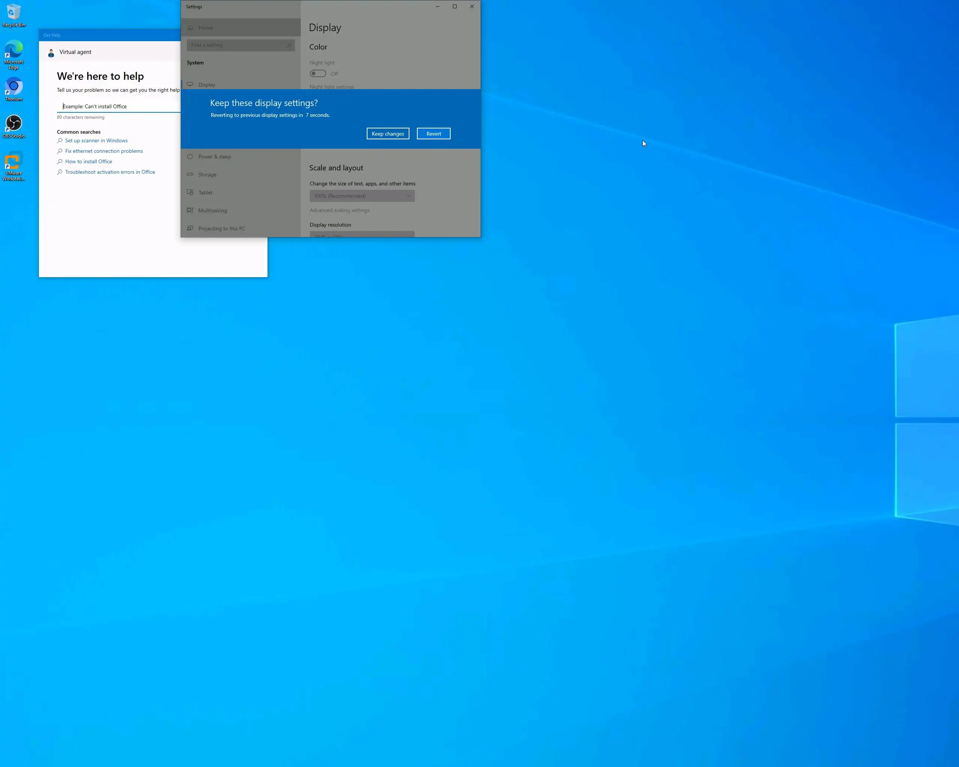Open Set up scanner in Windows link
Image resolution: width=959 pixels, height=767 pixels.
tap(96, 140)
